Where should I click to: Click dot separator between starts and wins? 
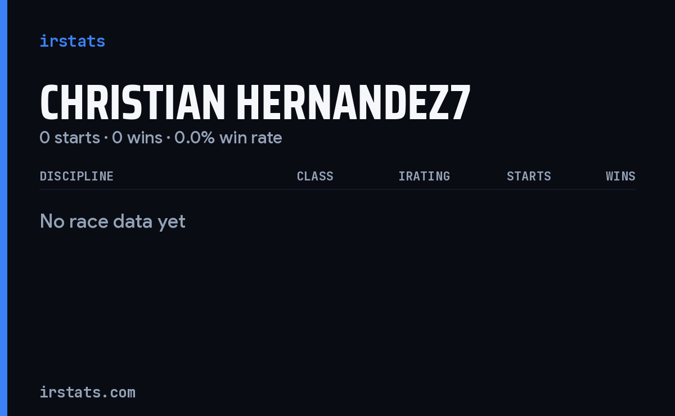click(106, 138)
